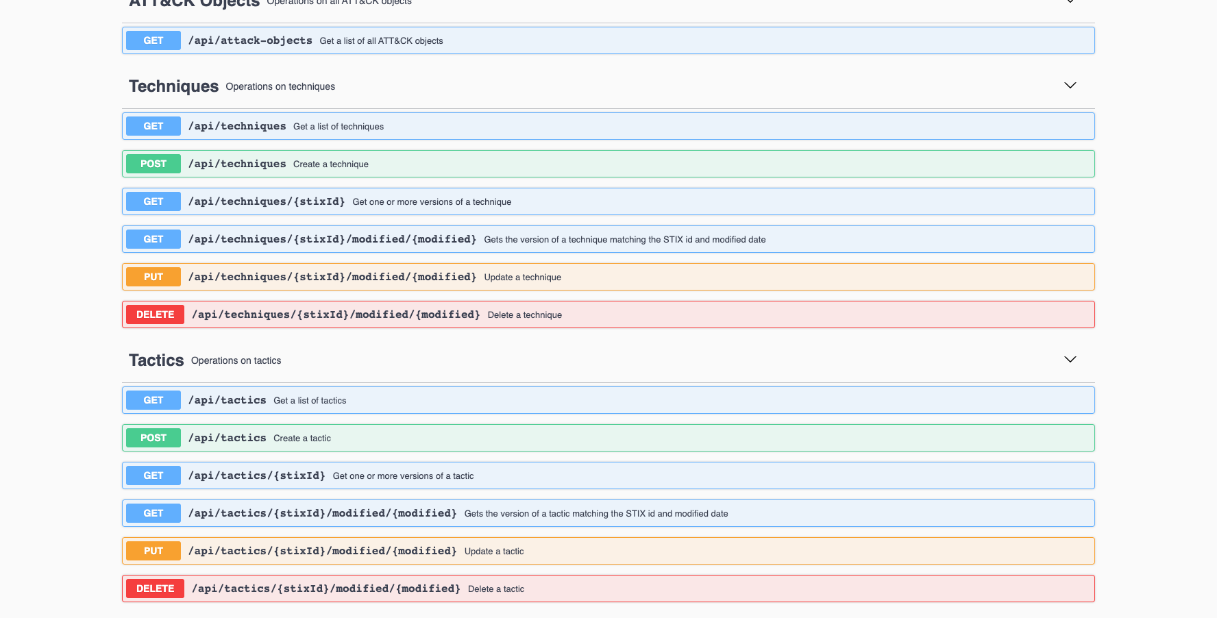This screenshot has width=1217, height=618.
Task: Open the DELETE /api/tactics modified endpoint
Action: pos(608,588)
